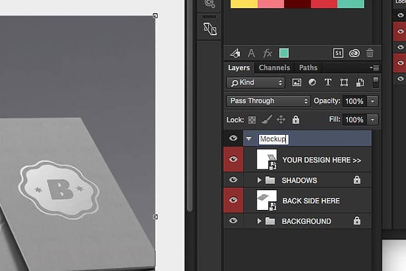Screen dimensions: 406x271
Task: Toggle the layer filtering on/off switch
Action: tap(375, 82)
